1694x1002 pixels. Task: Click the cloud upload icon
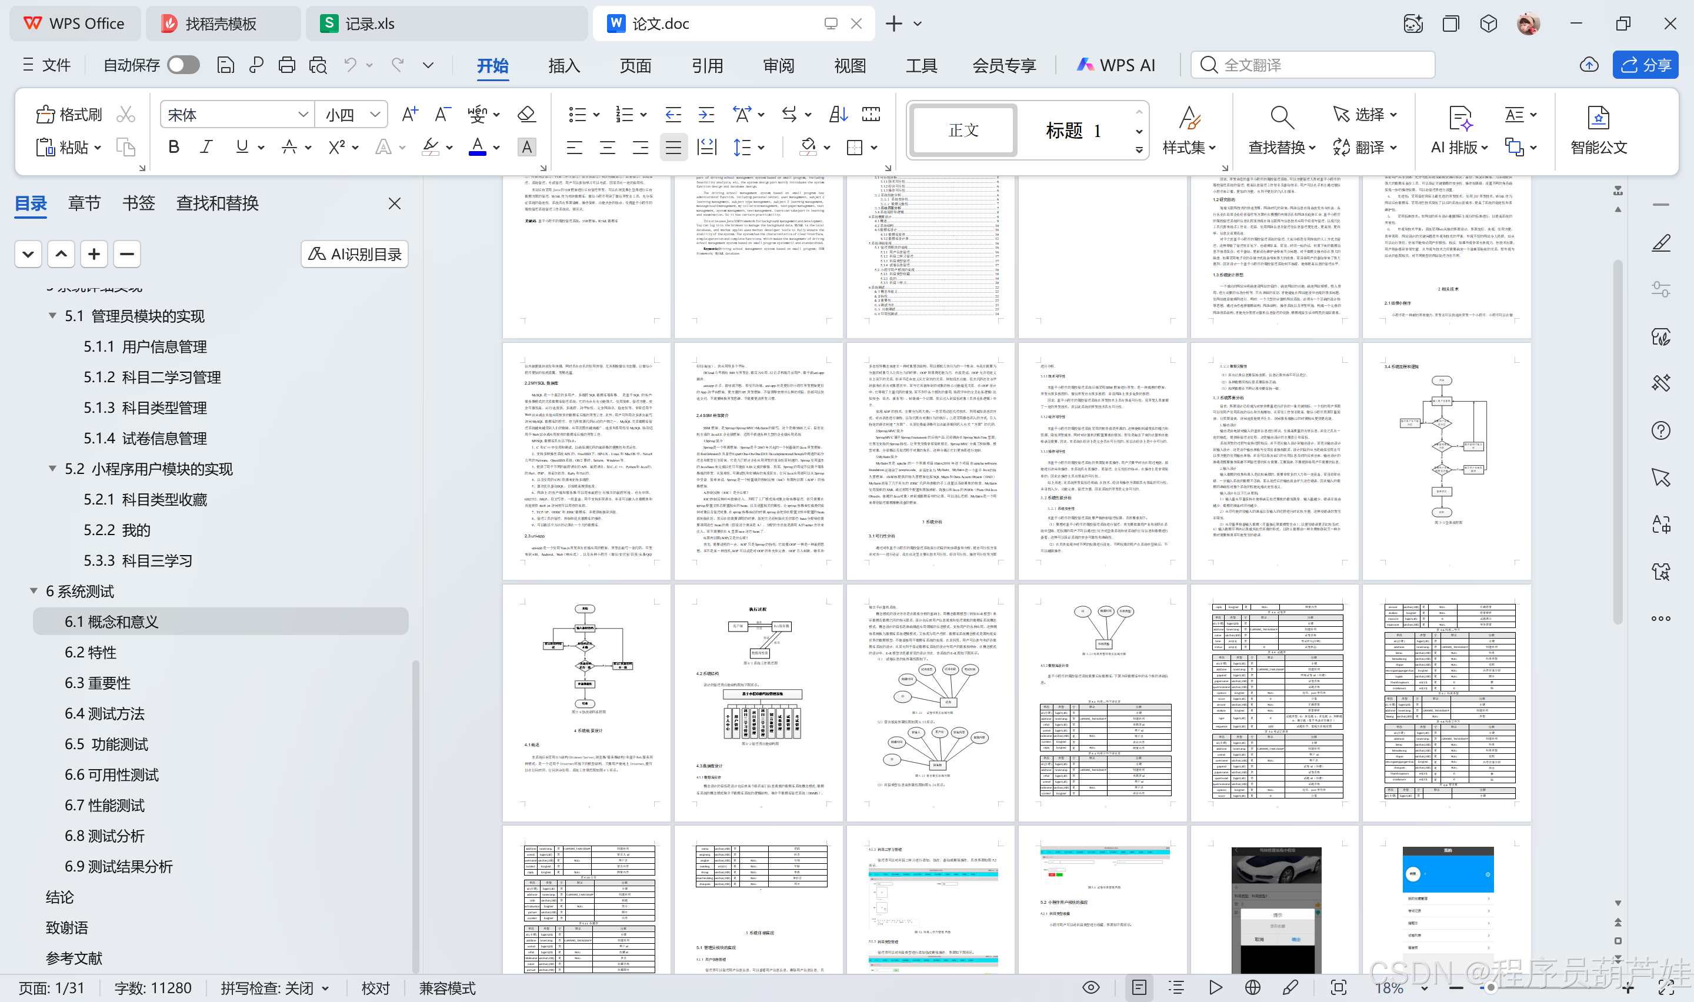click(x=1589, y=65)
